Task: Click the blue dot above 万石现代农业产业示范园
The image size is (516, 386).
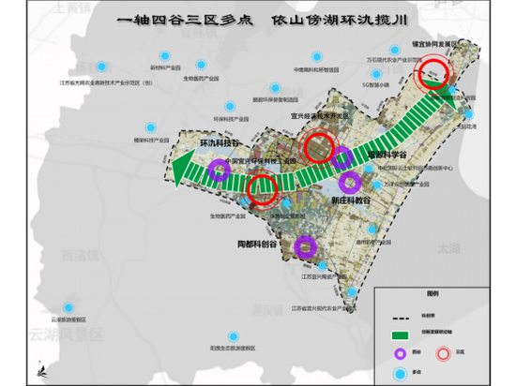Action: coord(394,51)
